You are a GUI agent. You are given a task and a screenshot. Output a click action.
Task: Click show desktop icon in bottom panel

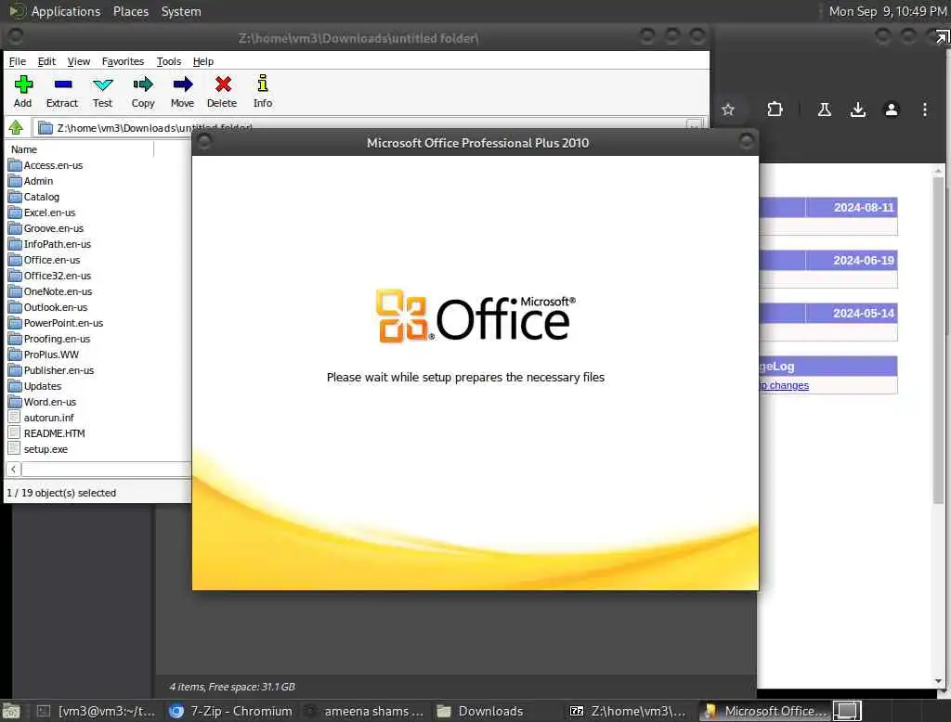click(11, 711)
